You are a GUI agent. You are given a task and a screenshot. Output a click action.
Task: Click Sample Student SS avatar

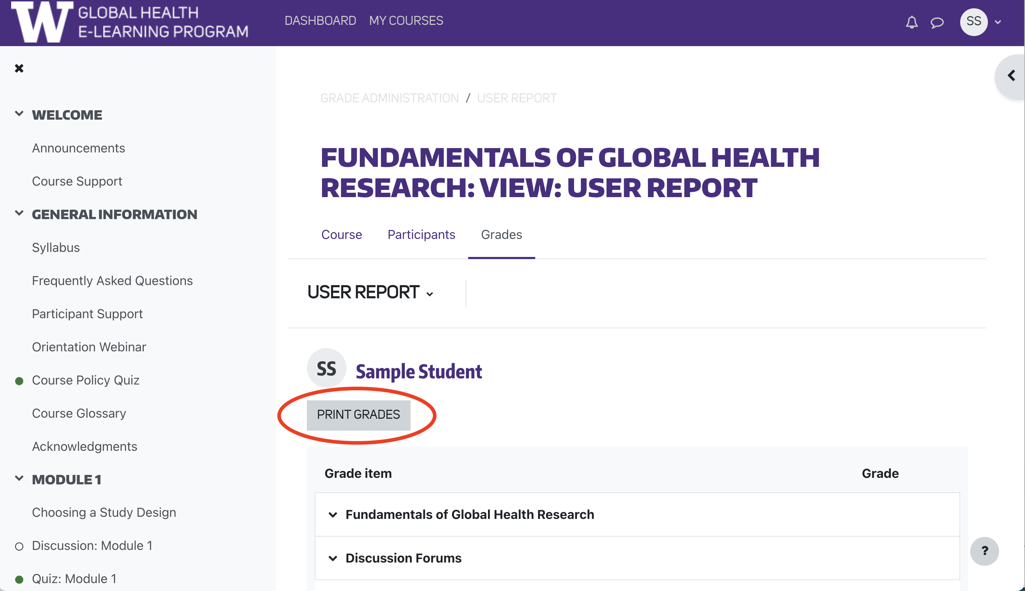(x=327, y=368)
